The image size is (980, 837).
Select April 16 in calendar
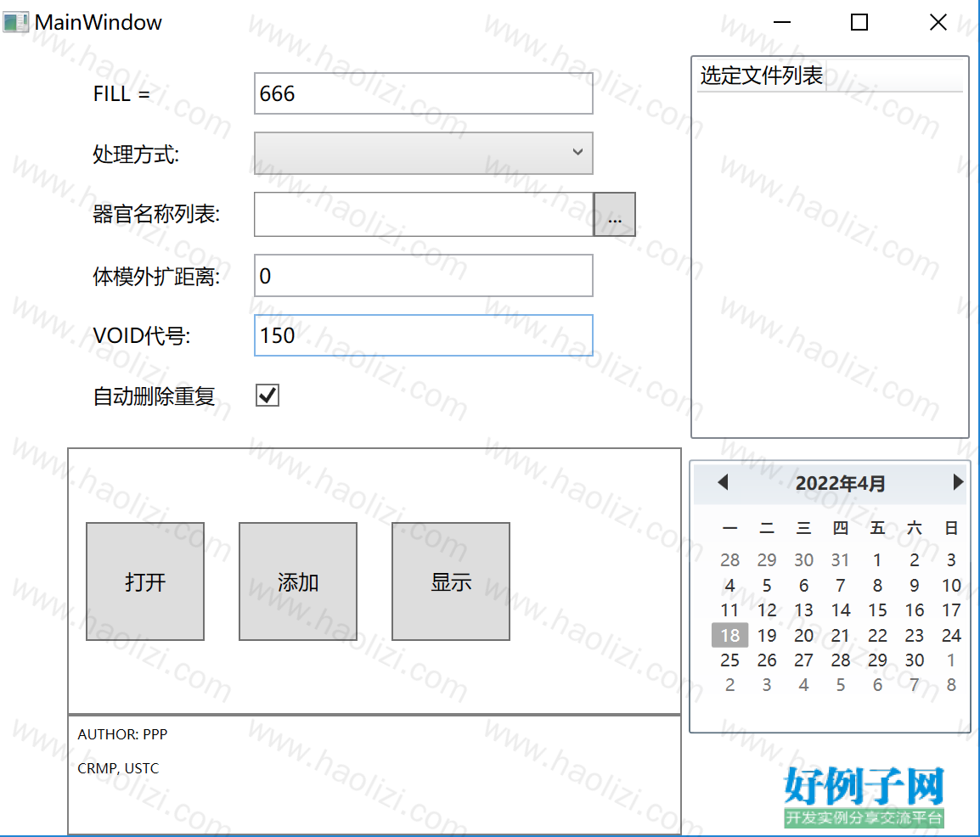(915, 610)
